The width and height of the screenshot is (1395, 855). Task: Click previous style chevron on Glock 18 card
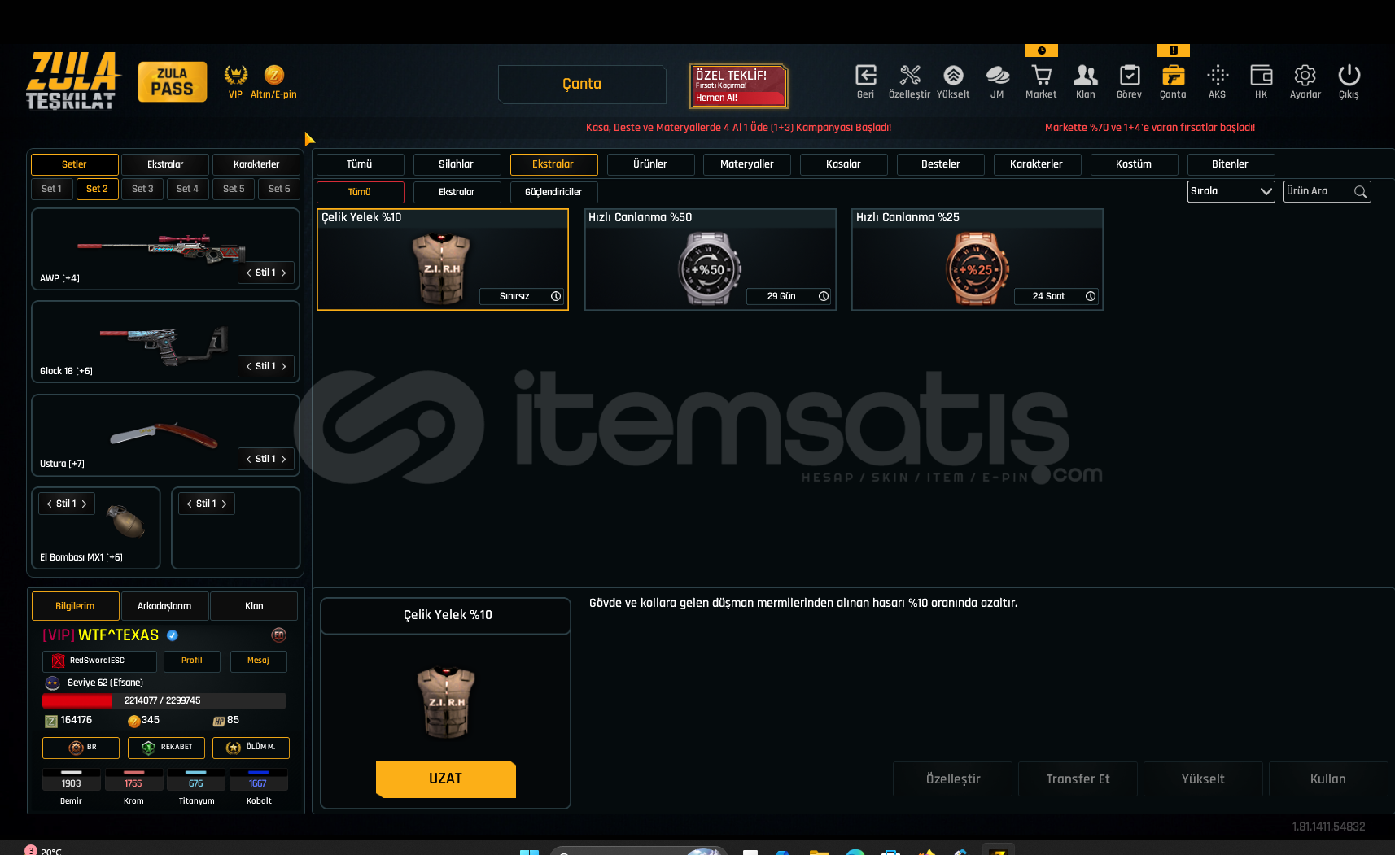tap(248, 366)
